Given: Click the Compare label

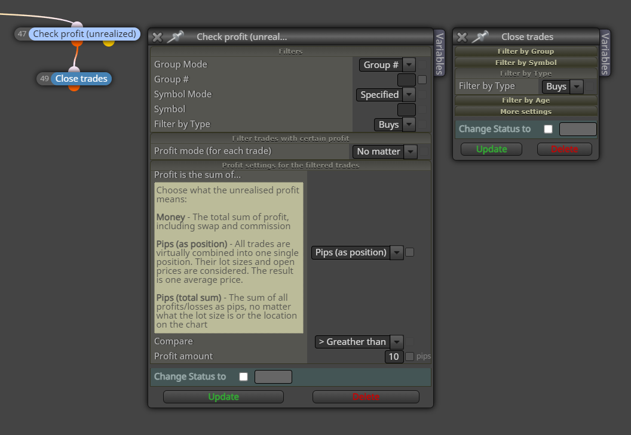Looking at the screenshot, I should [x=173, y=341].
